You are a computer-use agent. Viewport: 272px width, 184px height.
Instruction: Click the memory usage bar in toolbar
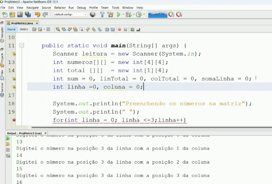tap(157, 15)
